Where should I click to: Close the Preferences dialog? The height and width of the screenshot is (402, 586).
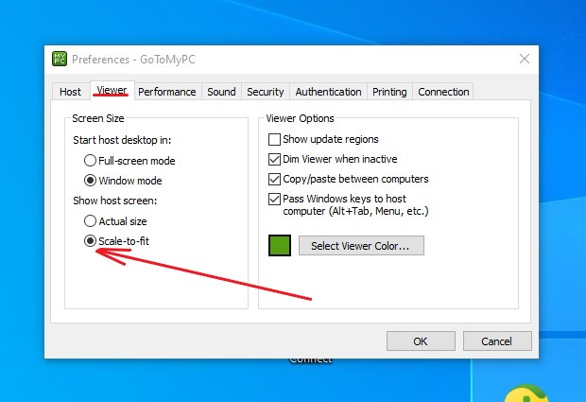[x=525, y=59]
